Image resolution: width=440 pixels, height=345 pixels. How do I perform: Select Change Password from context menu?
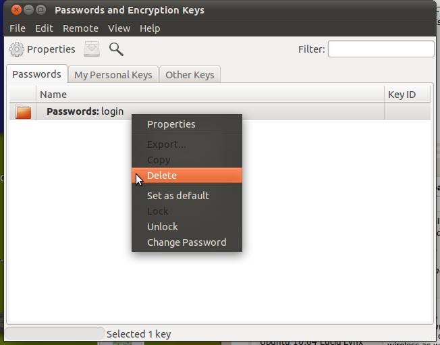[x=186, y=242]
